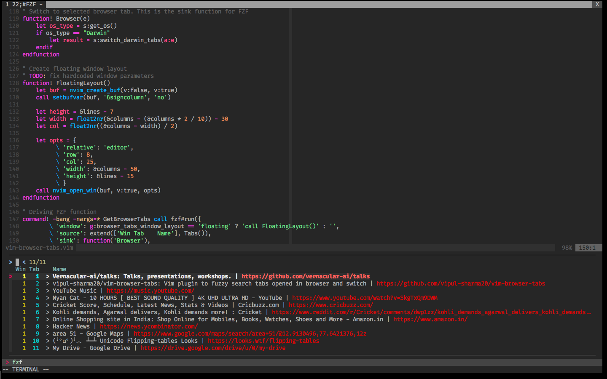Open the www.amazon.in URL
The width and height of the screenshot is (607, 379).
pos(430,319)
